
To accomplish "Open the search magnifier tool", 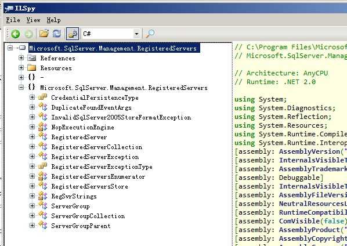I will pos(150,34).
